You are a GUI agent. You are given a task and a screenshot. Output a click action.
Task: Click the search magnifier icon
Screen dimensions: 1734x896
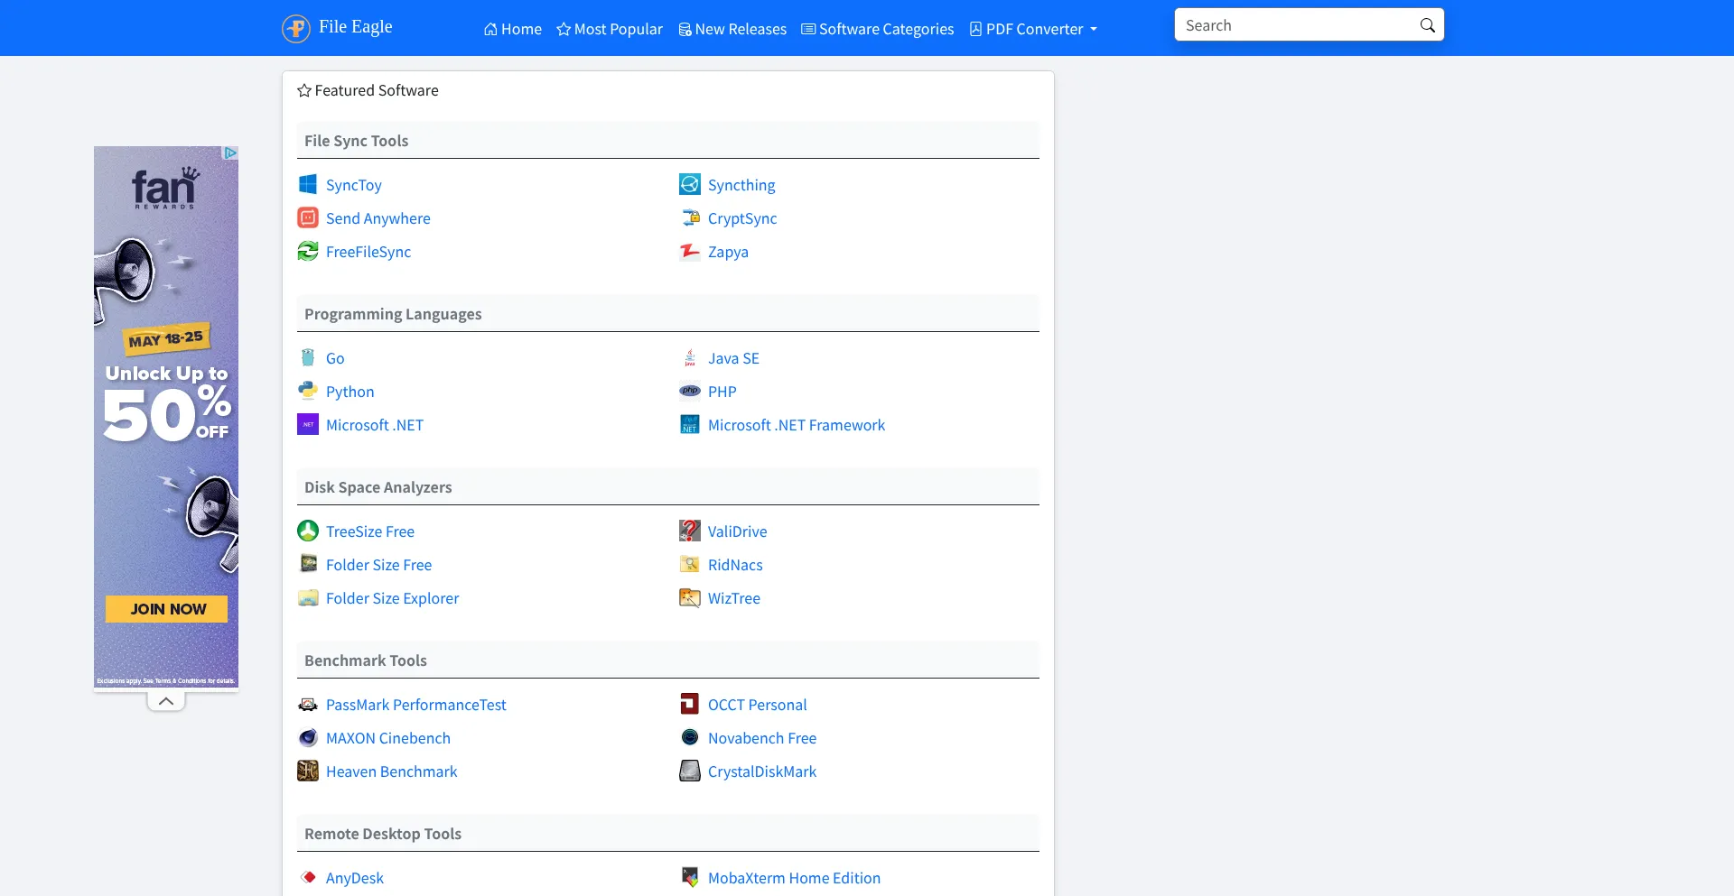(1427, 25)
